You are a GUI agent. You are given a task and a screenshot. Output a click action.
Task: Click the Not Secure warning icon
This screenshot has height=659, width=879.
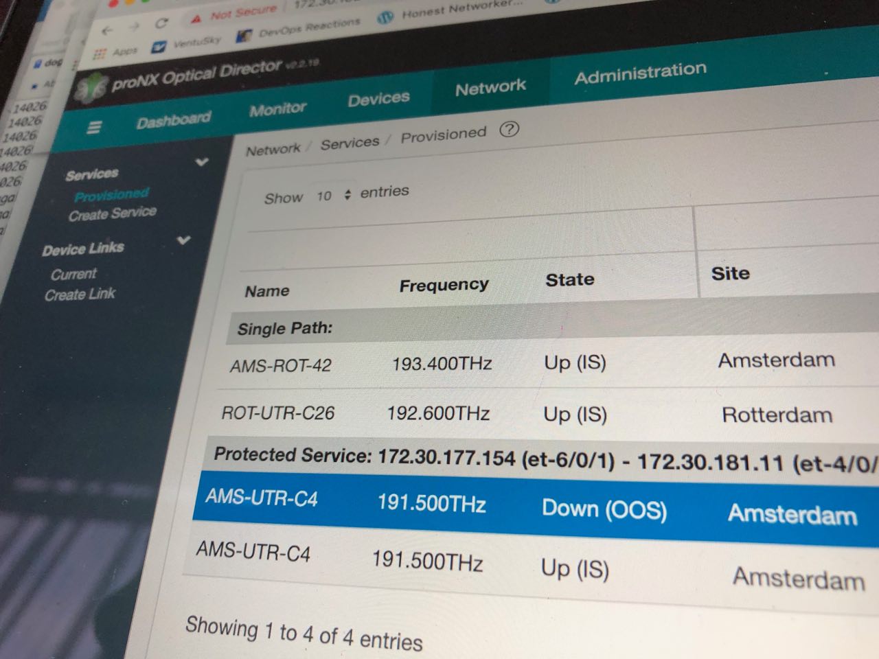click(197, 18)
